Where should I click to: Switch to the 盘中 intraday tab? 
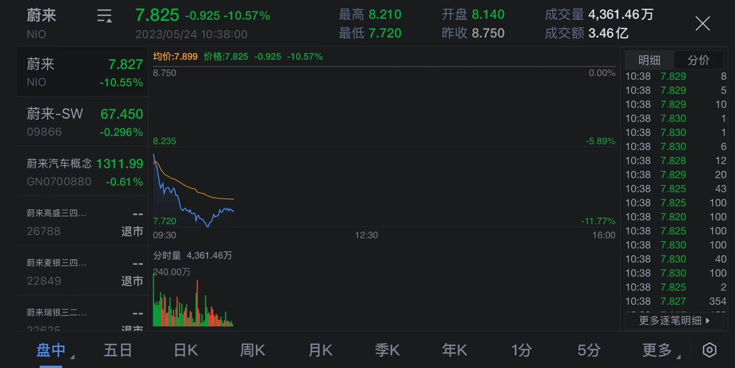51,350
